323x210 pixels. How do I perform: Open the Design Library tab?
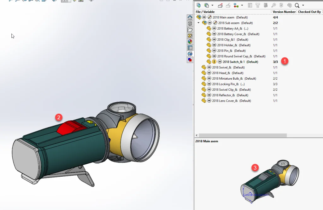[190, 24]
